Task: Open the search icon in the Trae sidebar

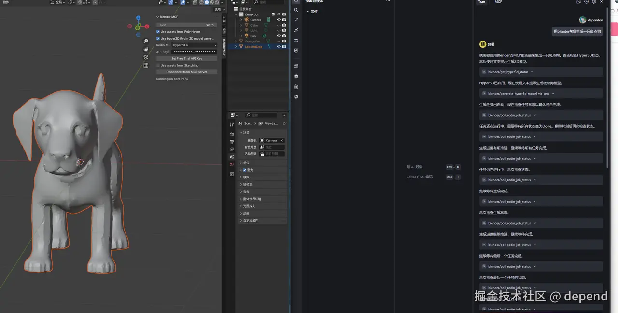Action: click(296, 10)
